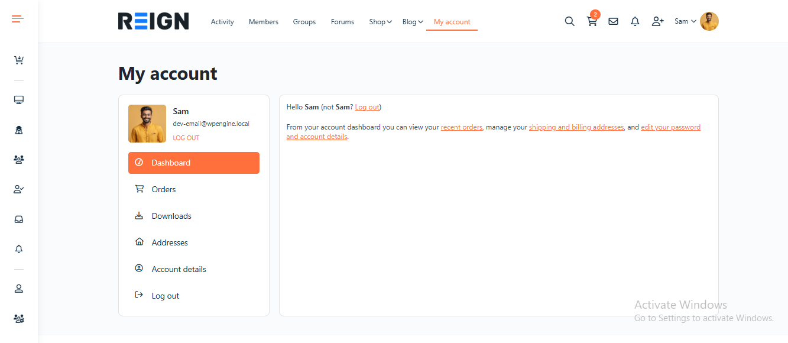The height and width of the screenshot is (343, 788).
Task: Expand the Shop dropdown menu
Action: 380,21
